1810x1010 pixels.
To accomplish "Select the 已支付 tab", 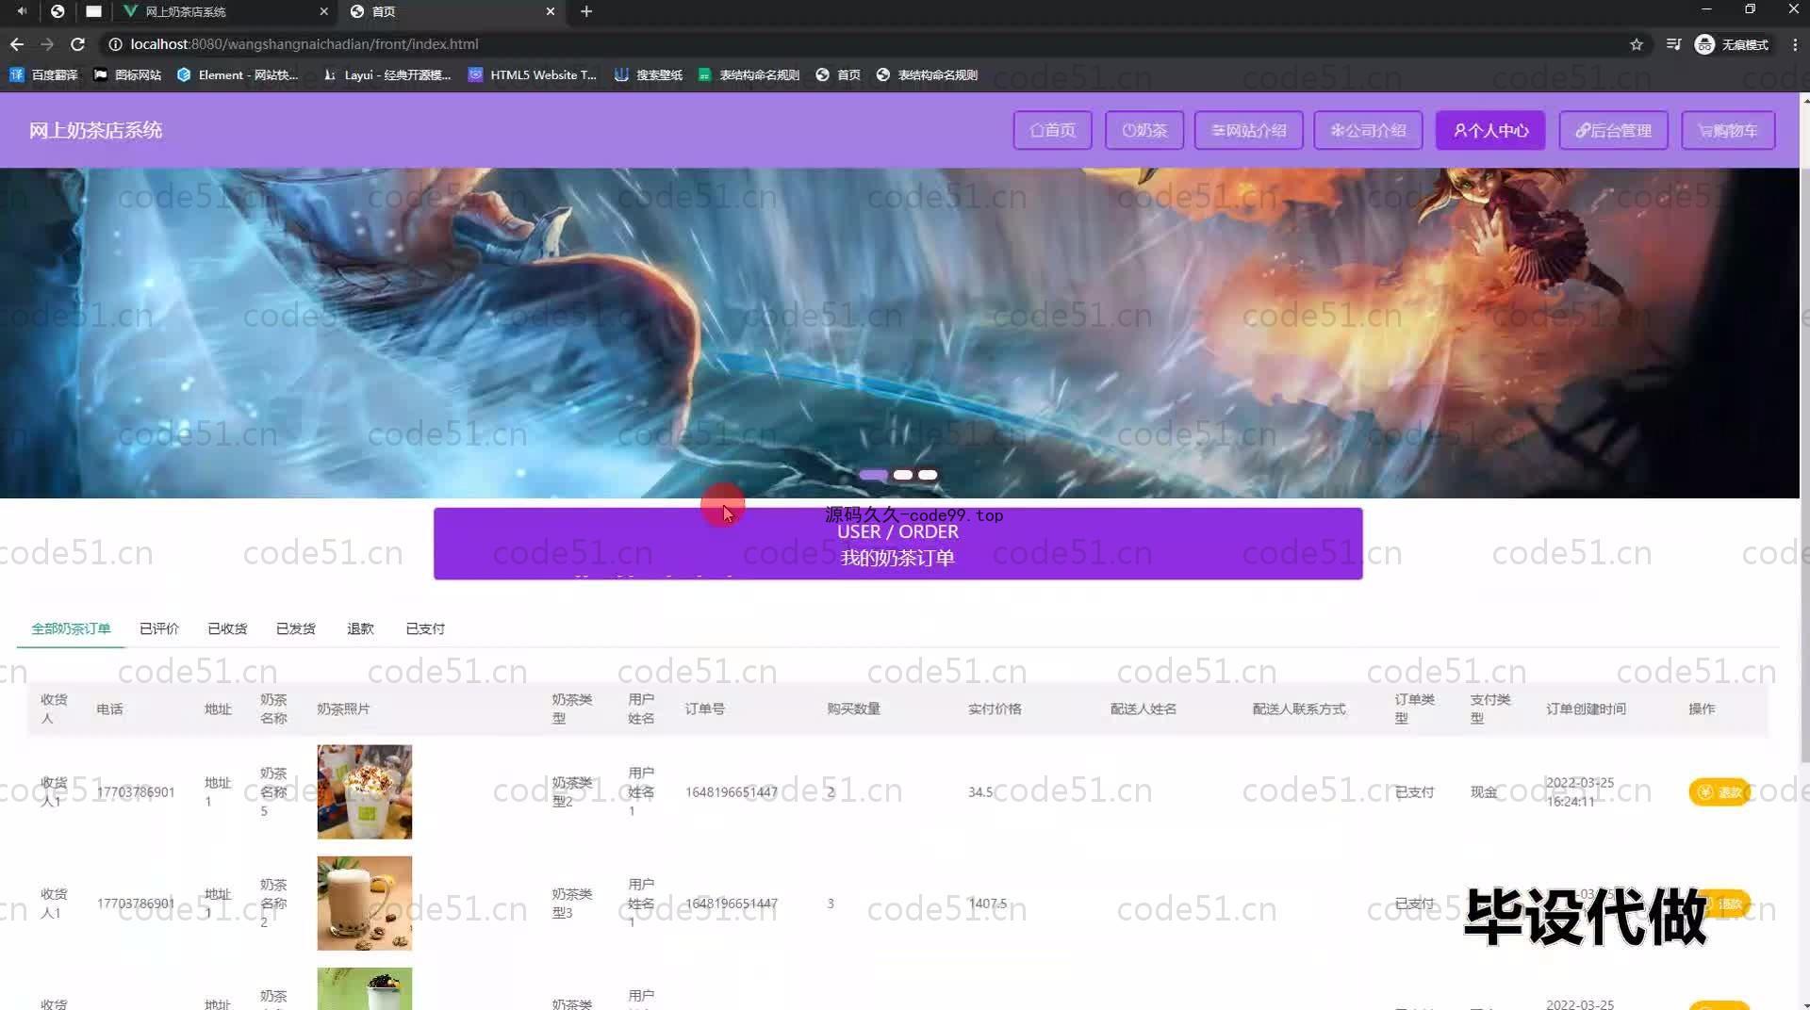I will [425, 628].
